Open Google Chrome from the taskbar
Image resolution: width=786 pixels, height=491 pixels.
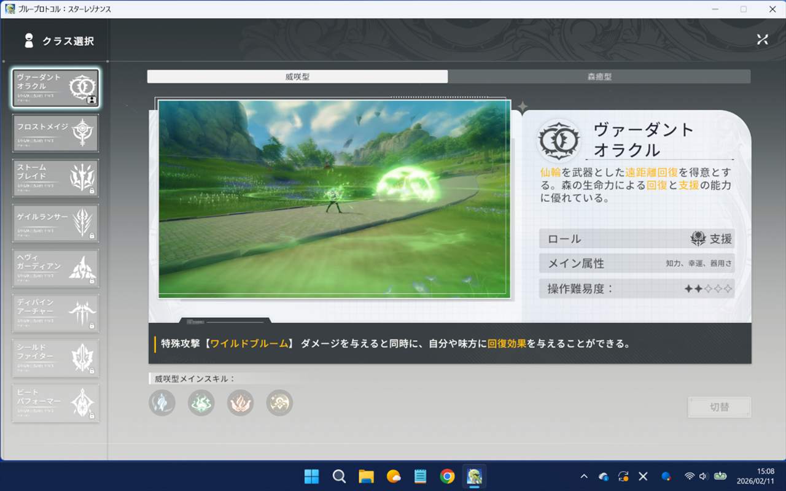447,476
